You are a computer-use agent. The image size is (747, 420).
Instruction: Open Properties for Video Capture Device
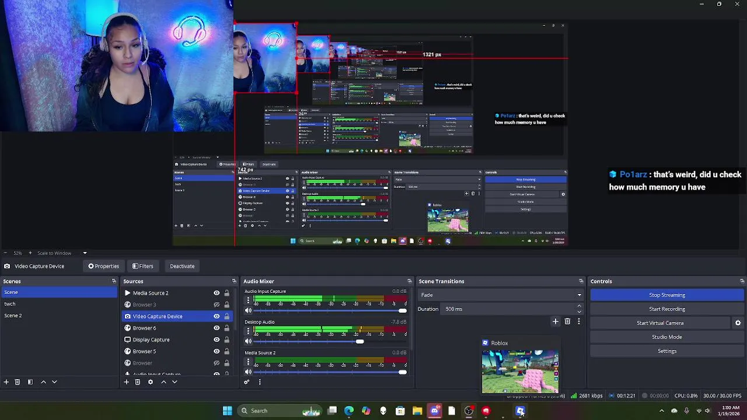click(104, 266)
